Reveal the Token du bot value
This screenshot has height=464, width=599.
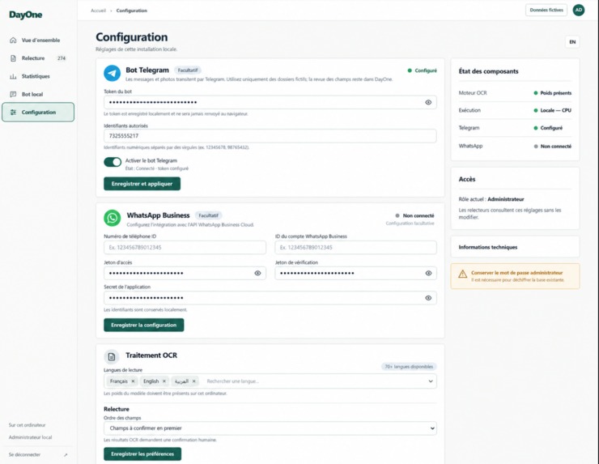(428, 102)
